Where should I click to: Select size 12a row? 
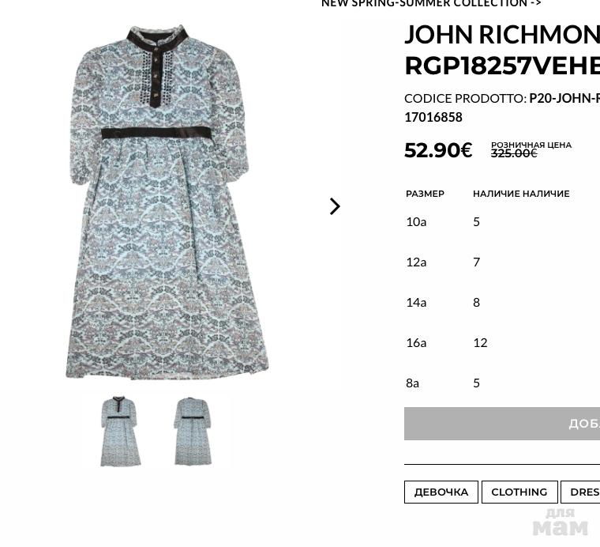click(502, 262)
